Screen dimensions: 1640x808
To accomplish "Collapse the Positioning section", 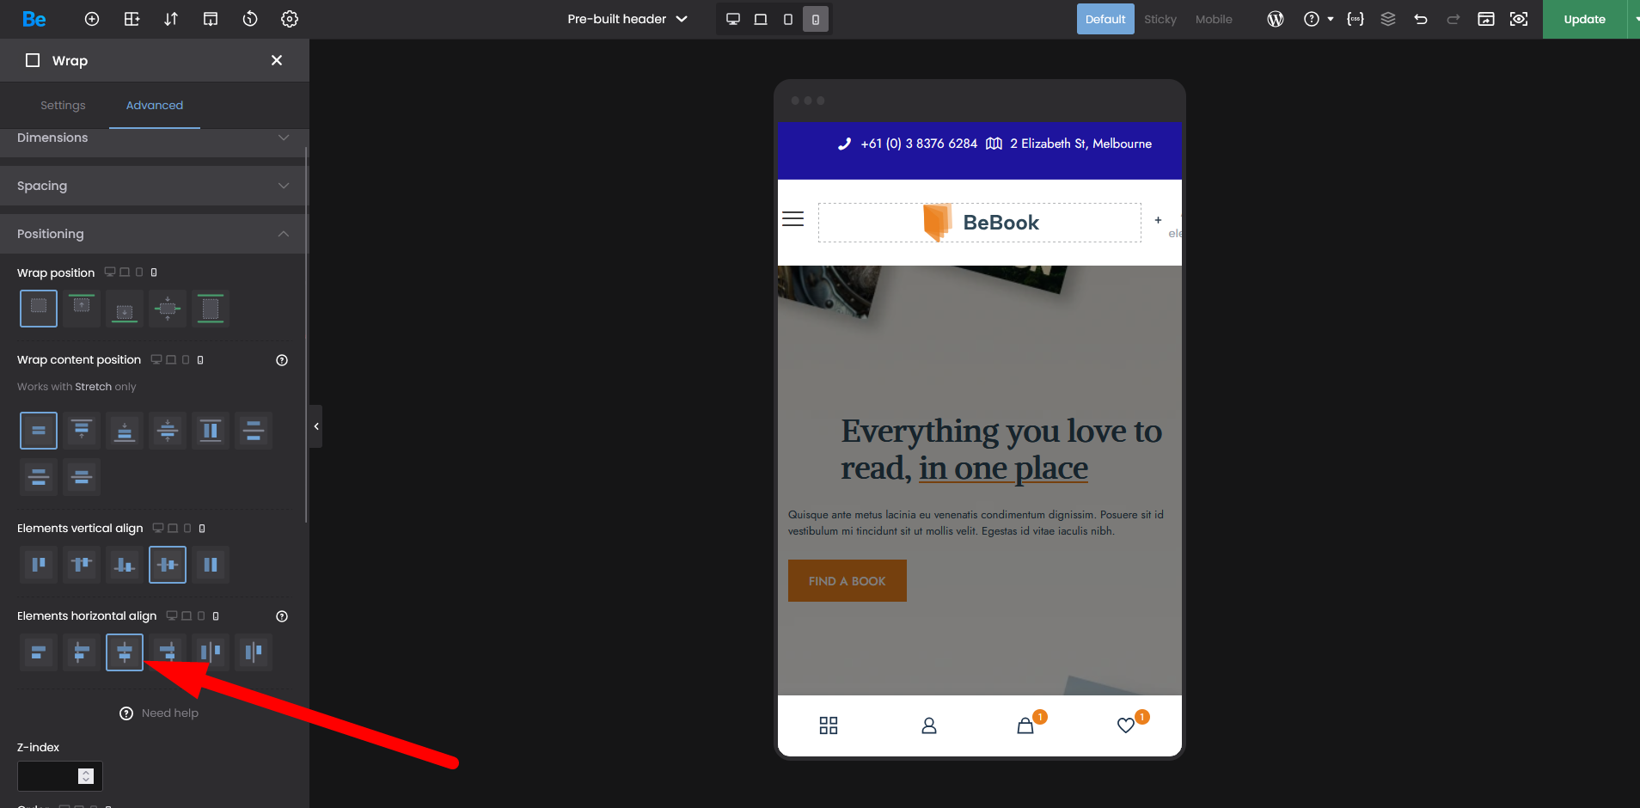I will point(153,234).
